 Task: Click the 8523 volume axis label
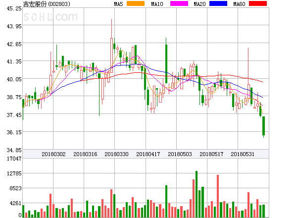15,188
